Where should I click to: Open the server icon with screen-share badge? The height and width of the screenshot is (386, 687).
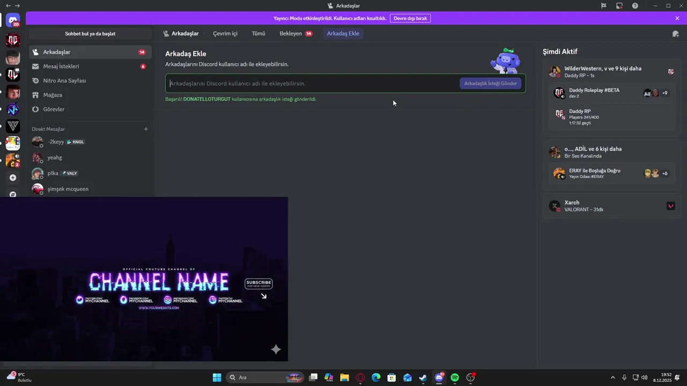pos(13,75)
